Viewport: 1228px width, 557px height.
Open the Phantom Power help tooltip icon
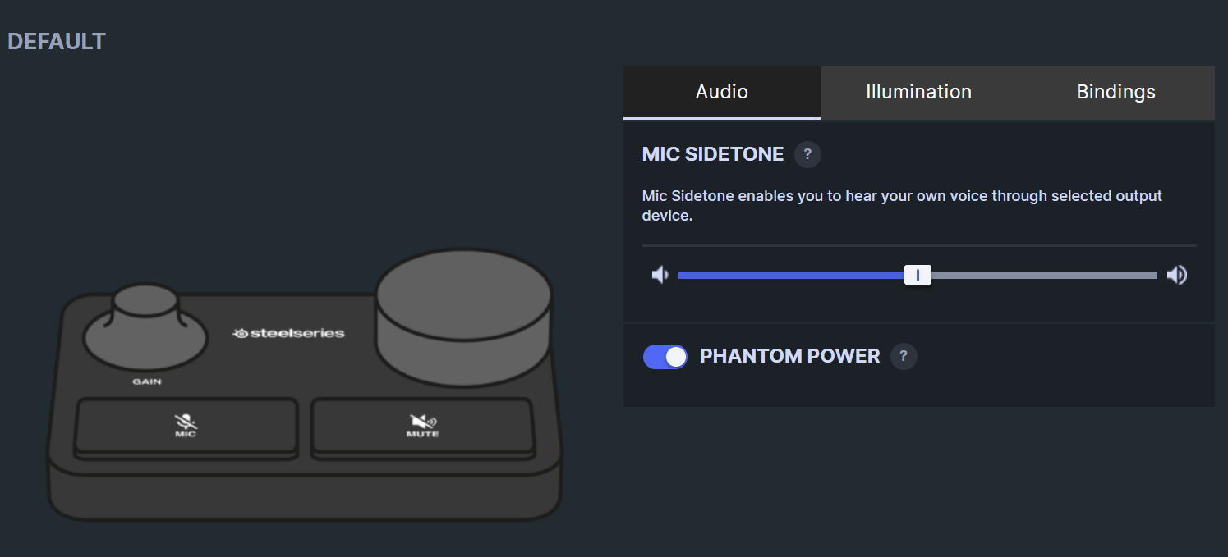tap(904, 356)
